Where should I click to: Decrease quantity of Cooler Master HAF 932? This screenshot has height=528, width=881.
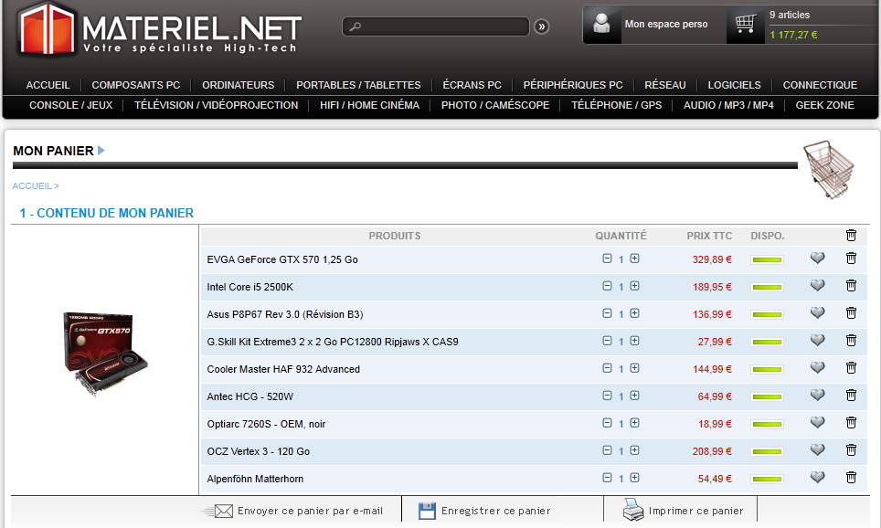tap(607, 368)
